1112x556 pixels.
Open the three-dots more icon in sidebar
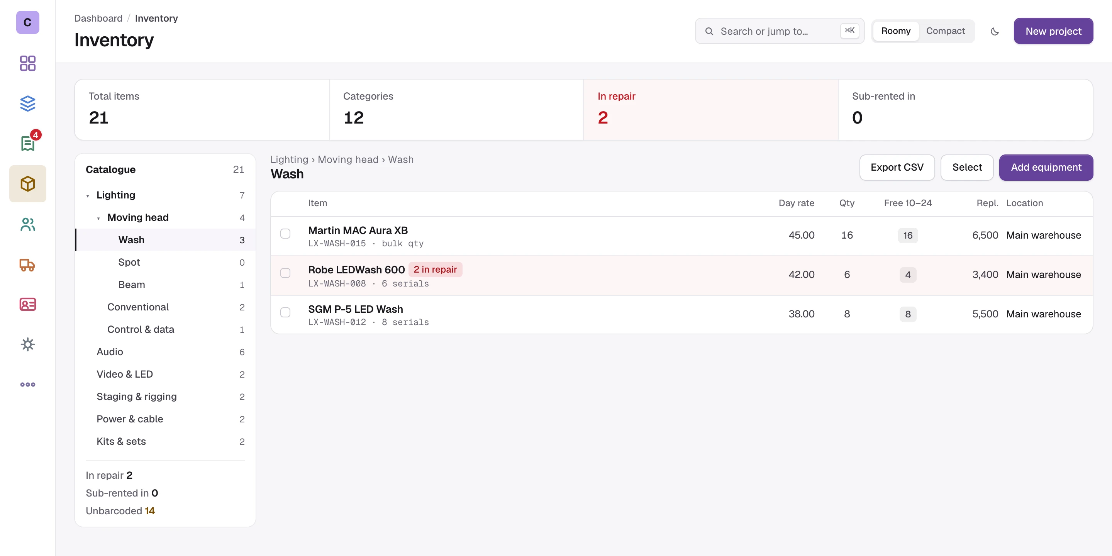(x=28, y=385)
